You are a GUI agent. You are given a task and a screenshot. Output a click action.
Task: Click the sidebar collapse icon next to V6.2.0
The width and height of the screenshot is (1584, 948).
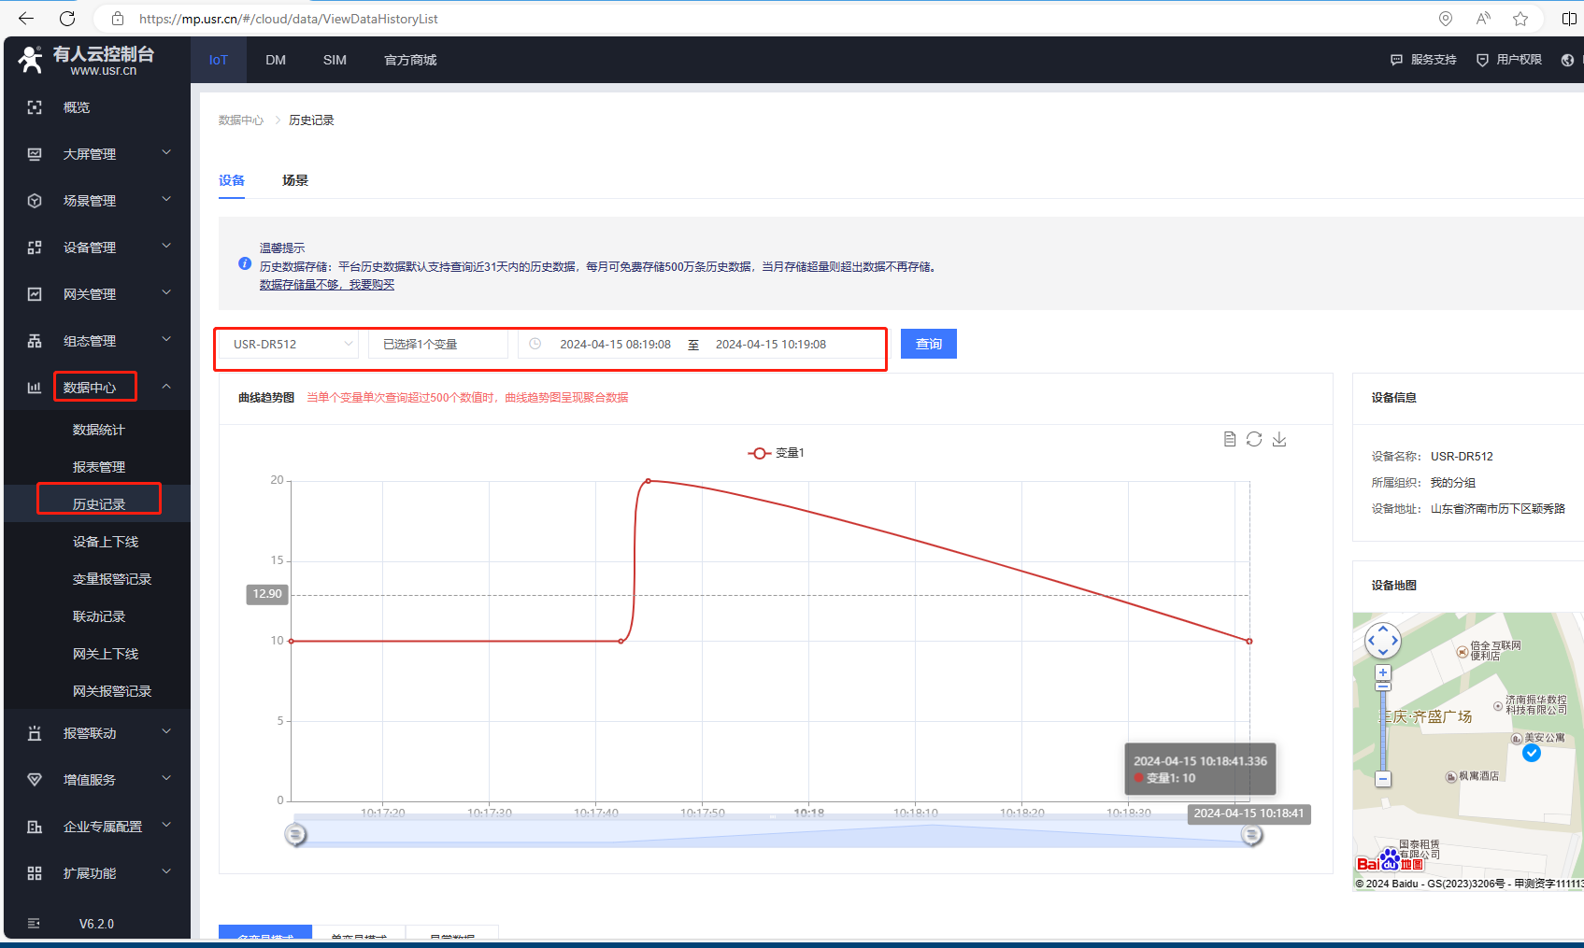click(35, 924)
